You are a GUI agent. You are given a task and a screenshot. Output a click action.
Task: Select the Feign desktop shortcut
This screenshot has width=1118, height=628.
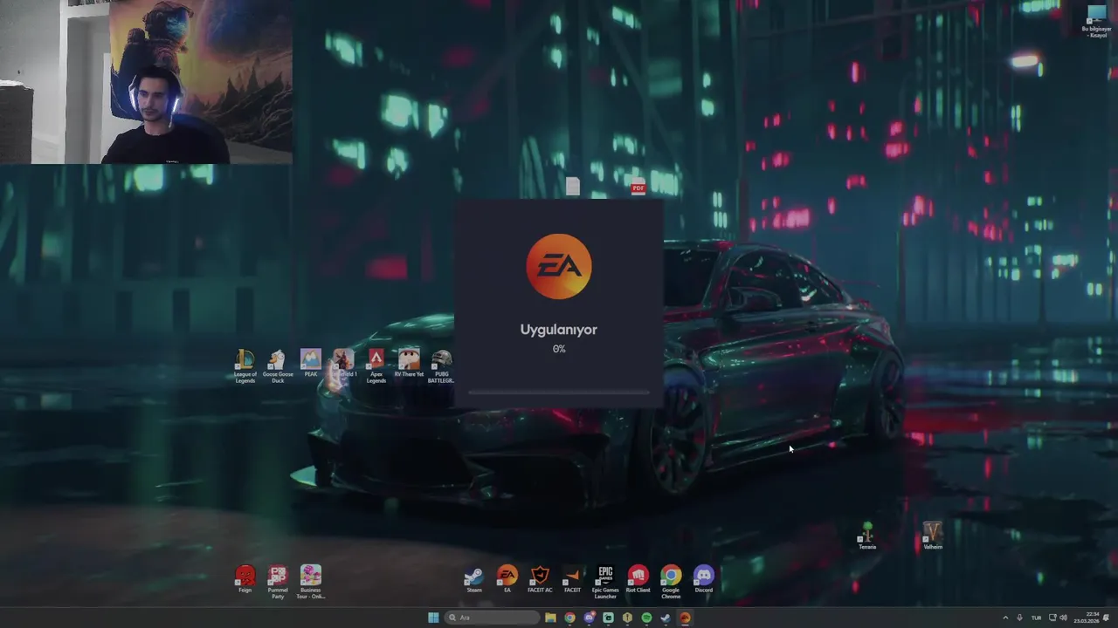[x=245, y=579]
